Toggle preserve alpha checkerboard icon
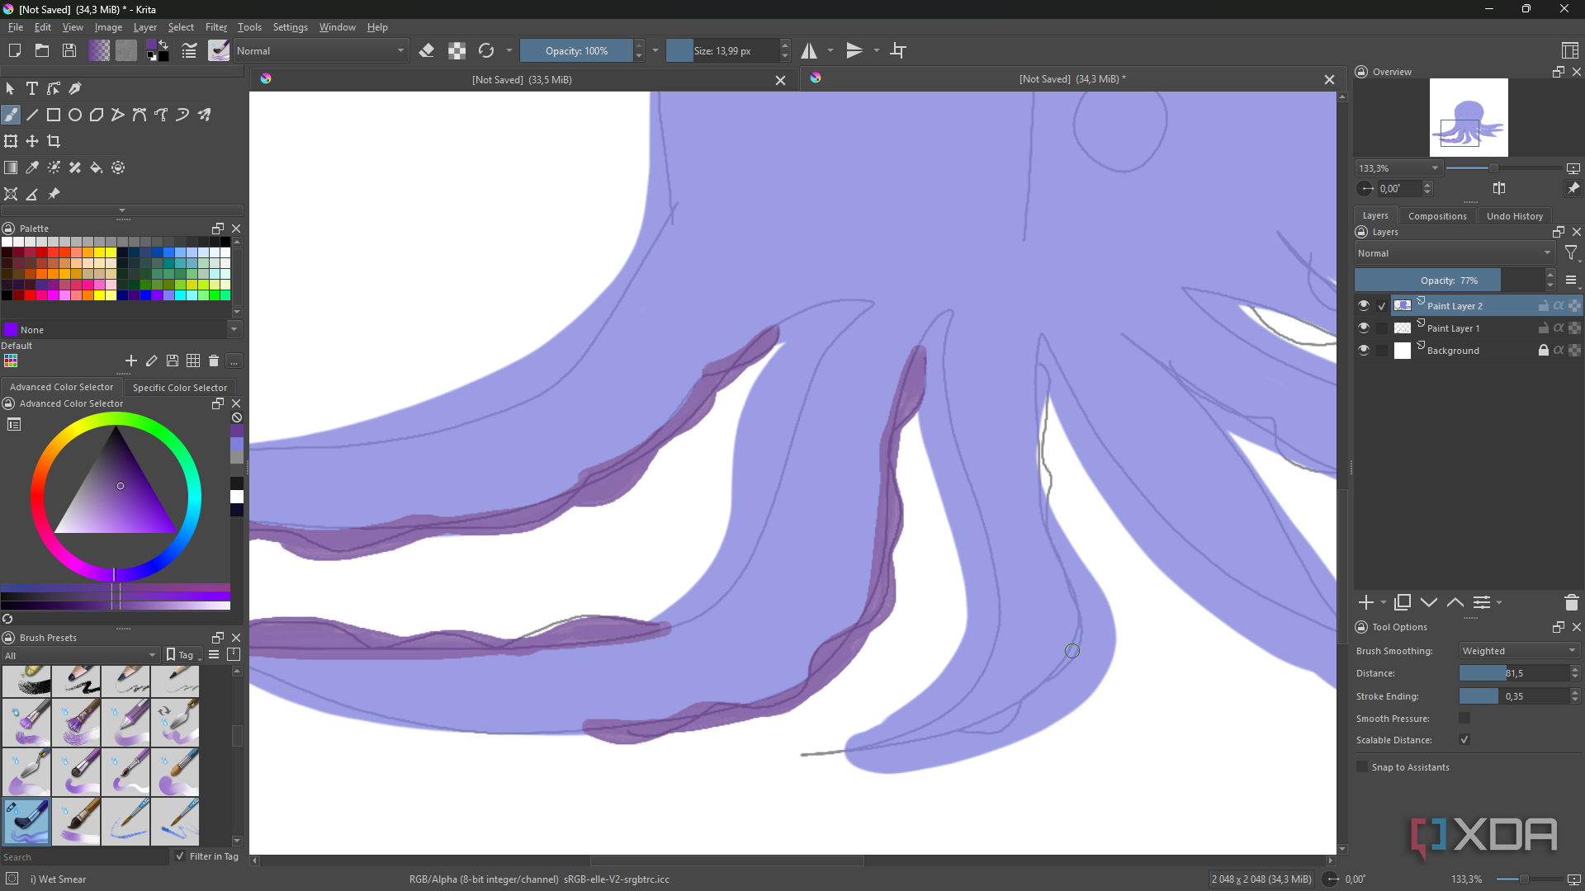The width and height of the screenshot is (1585, 891). 457,50
